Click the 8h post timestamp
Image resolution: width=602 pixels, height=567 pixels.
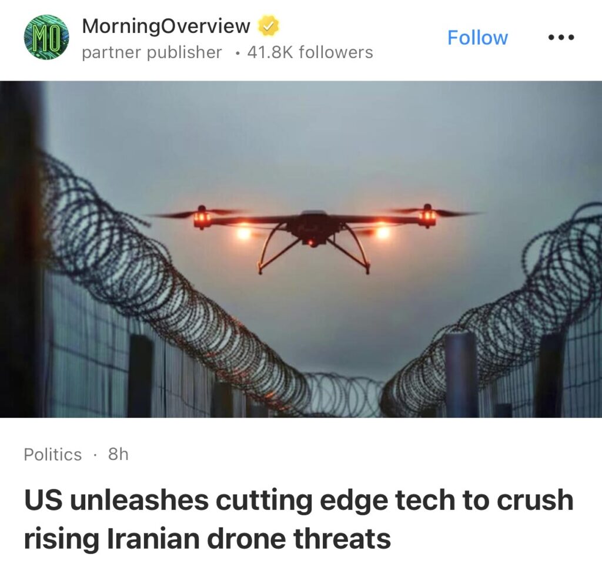click(118, 454)
